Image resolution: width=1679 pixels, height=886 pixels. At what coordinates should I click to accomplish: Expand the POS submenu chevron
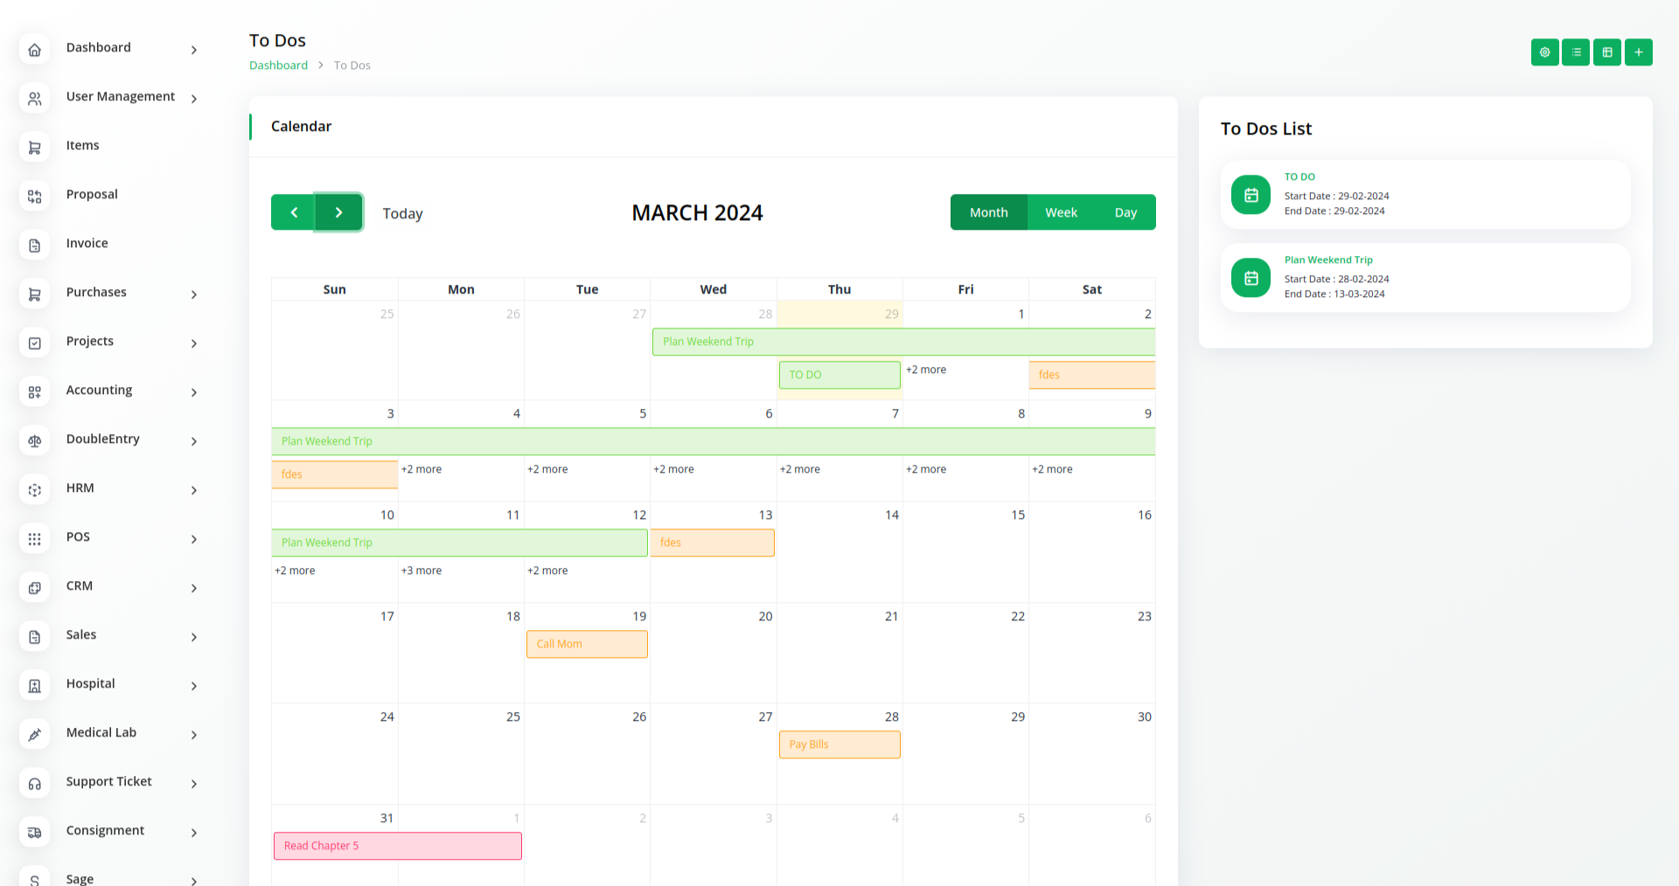(194, 539)
